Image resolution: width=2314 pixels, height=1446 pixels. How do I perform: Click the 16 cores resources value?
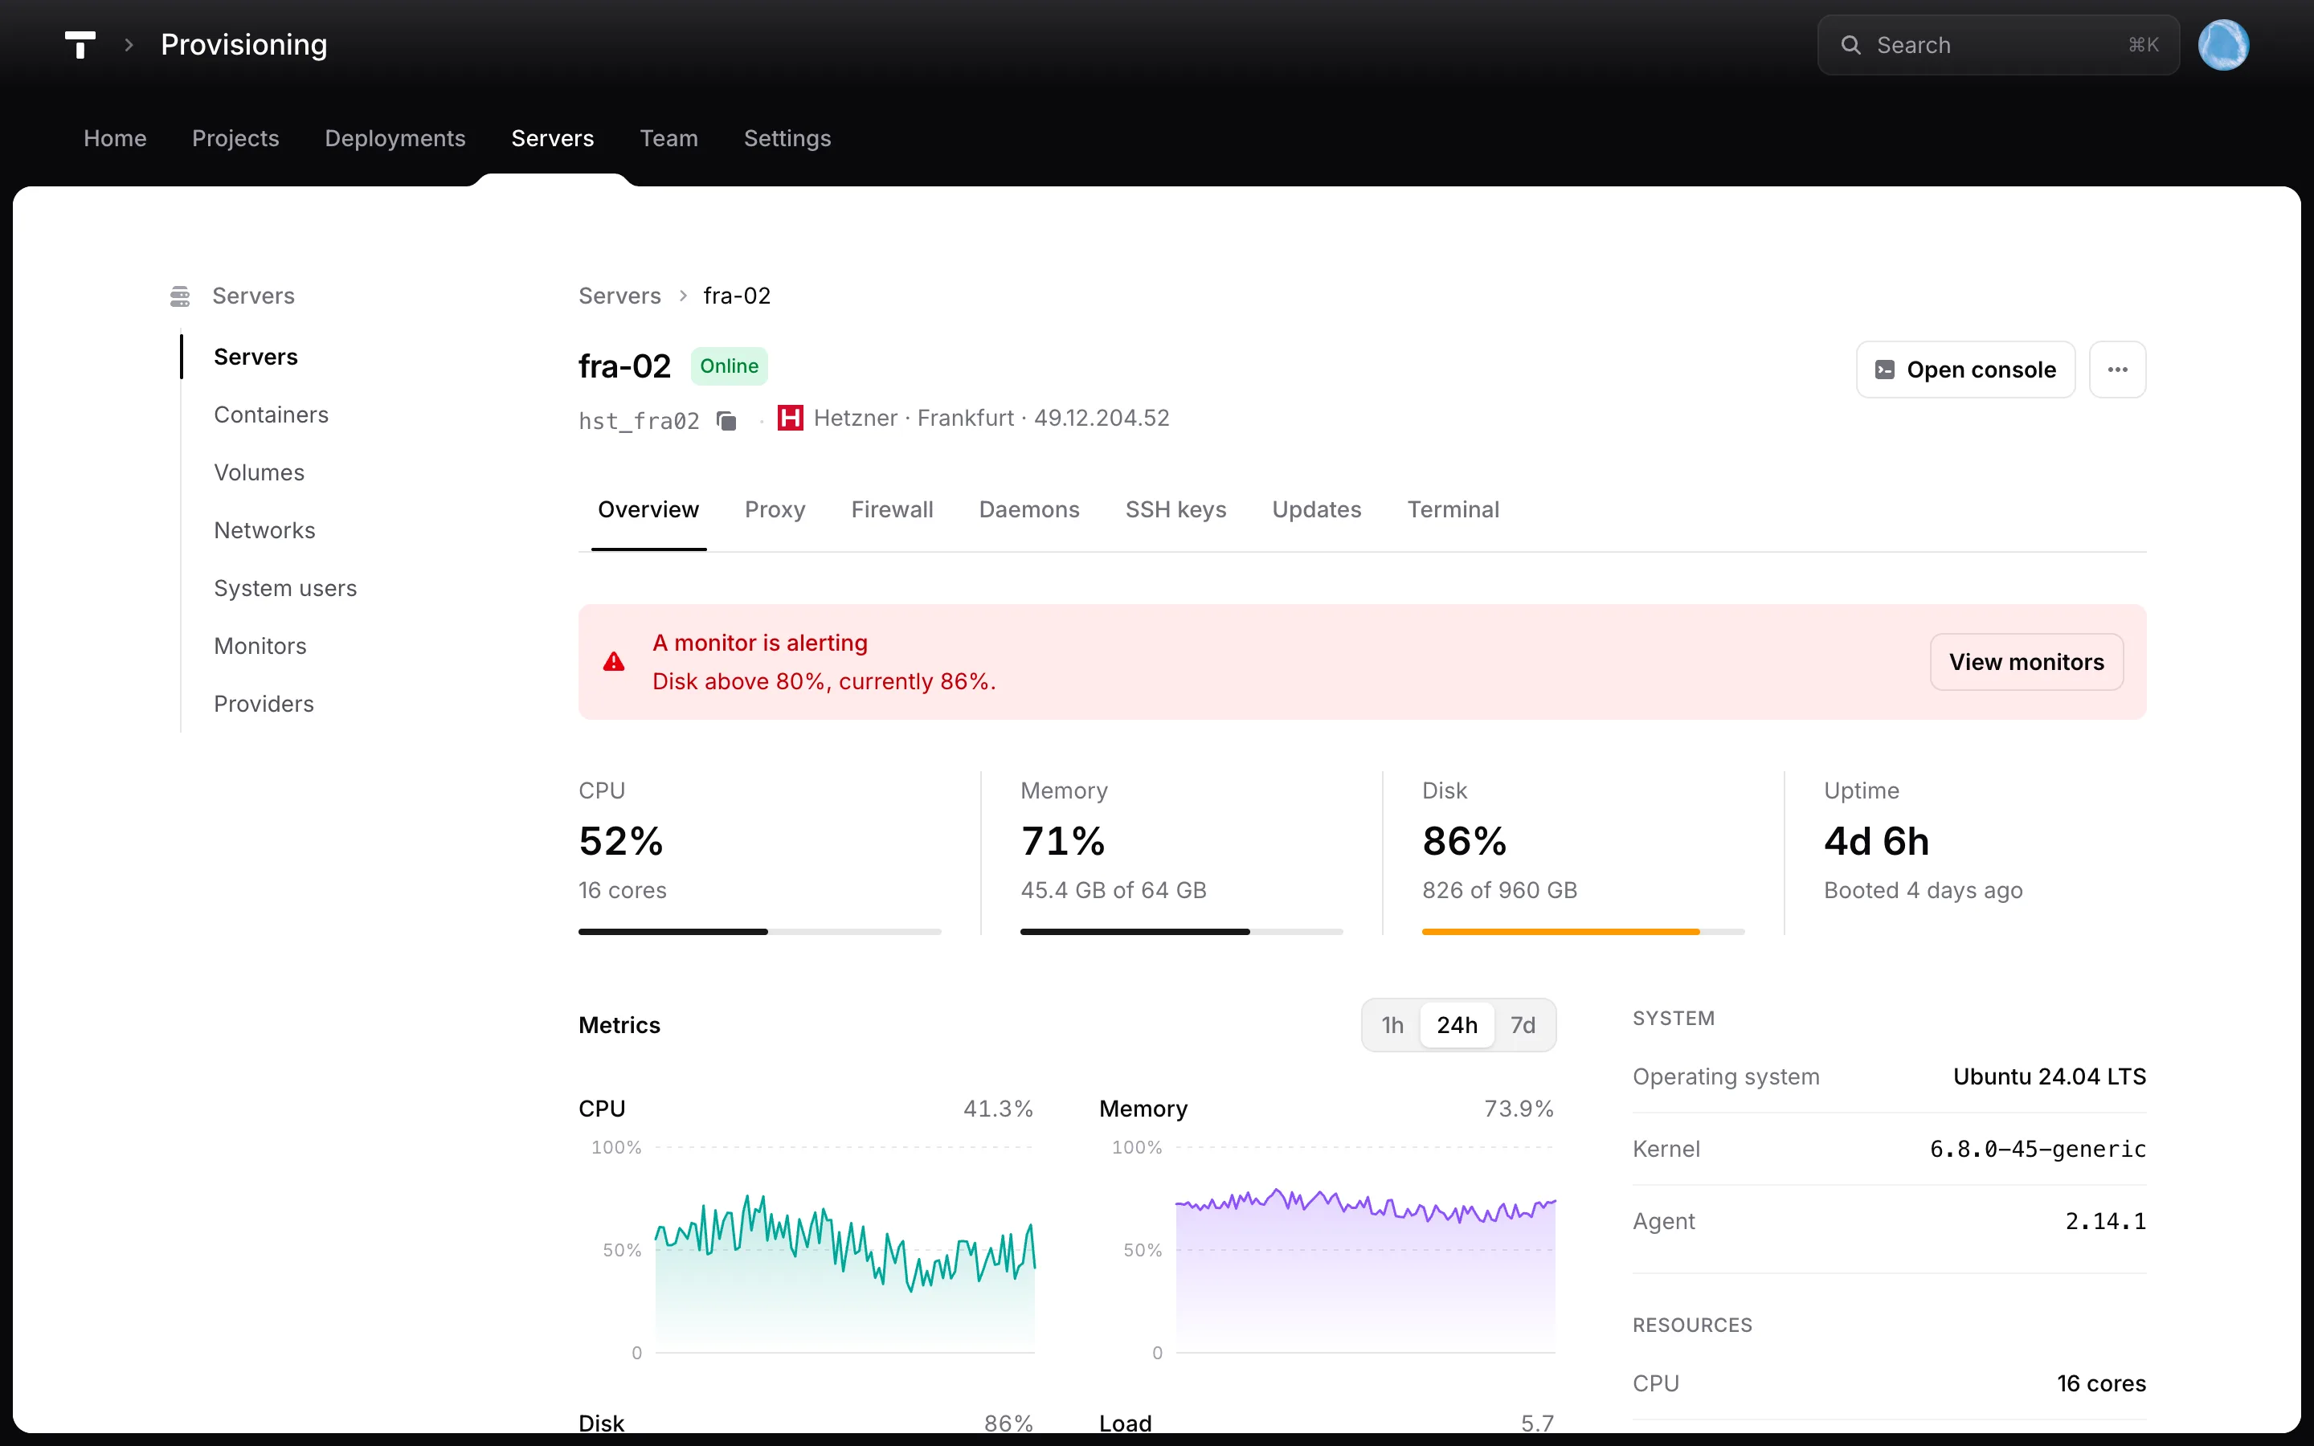tap(2101, 1384)
